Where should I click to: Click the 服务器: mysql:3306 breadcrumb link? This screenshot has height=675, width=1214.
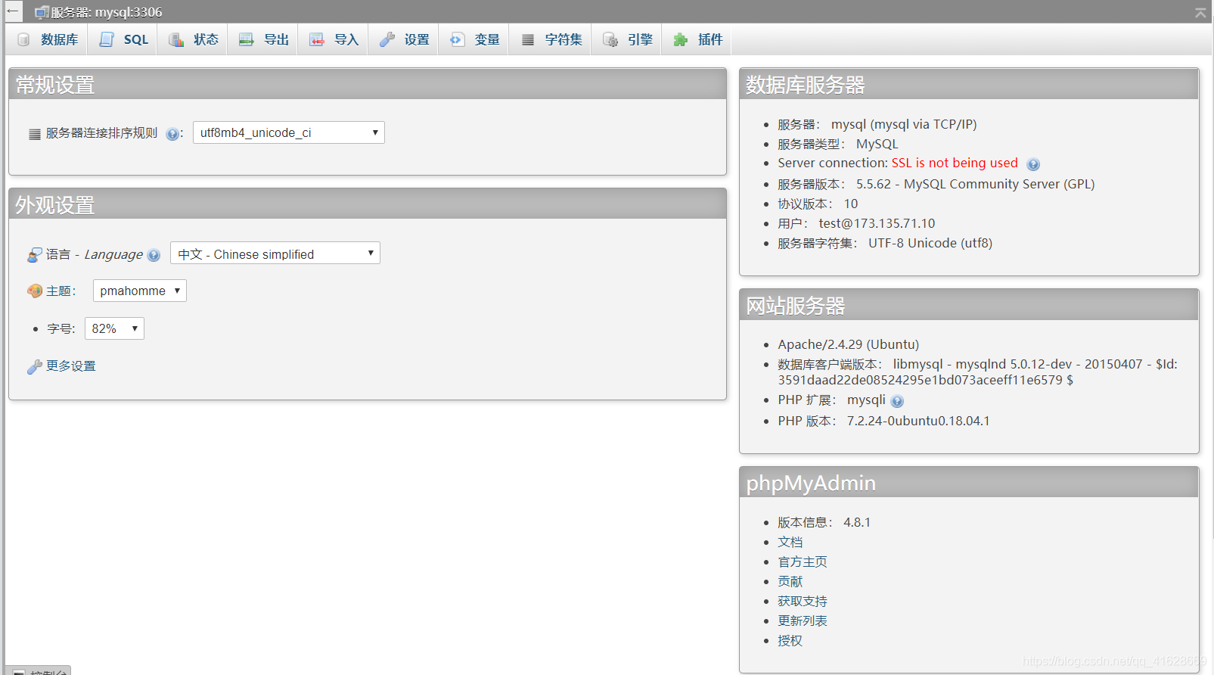[106, 12]
